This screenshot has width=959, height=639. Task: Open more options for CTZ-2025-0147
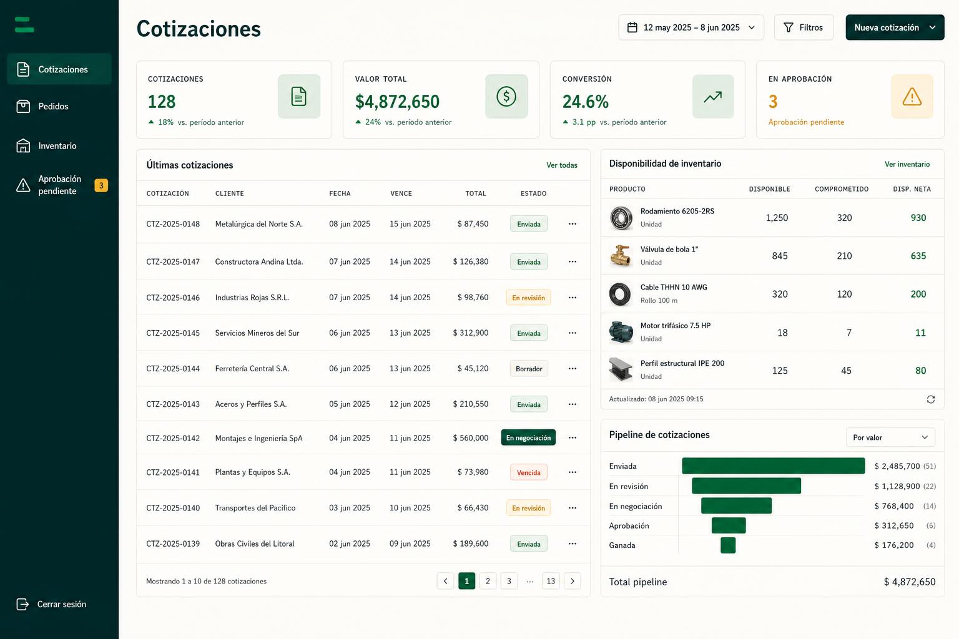click(x=573, y=262)
